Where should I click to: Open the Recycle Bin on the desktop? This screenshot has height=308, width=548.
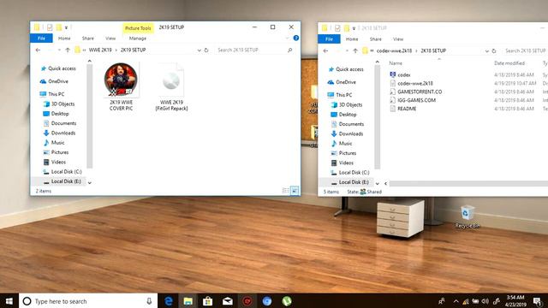coord(468,216)
